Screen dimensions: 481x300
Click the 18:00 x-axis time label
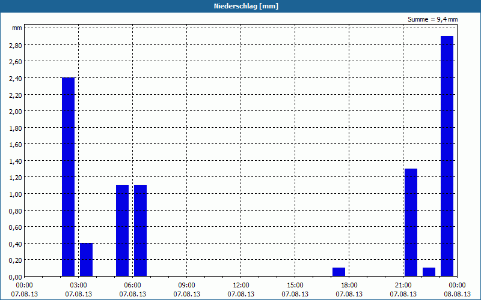[x=349, y=286]
